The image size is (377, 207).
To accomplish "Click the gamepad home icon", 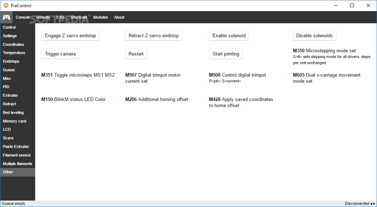I will point(6,17).
